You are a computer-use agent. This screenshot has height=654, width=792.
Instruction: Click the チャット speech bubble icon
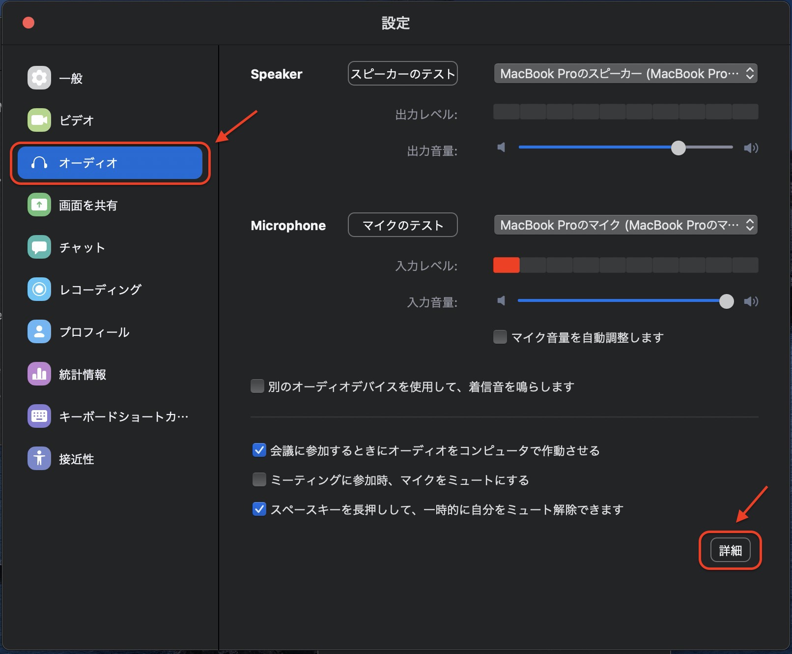point(39,247)
